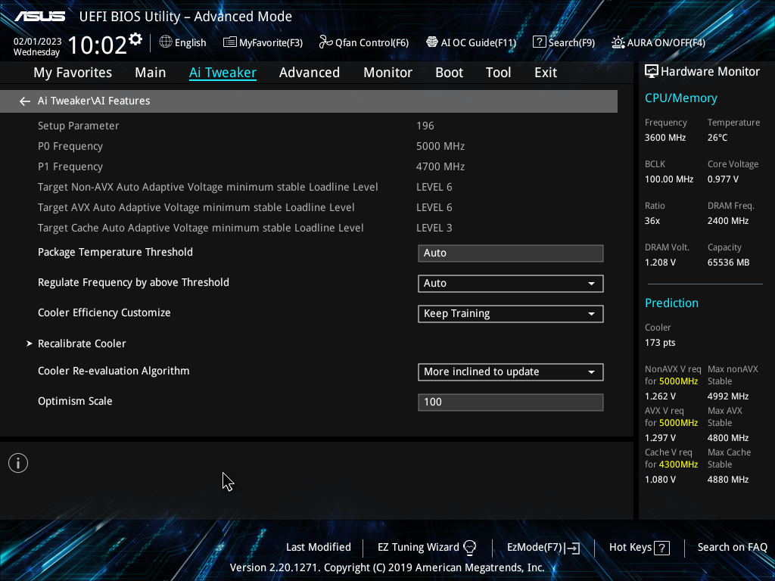Screen dimensions: 775x581
Task: Open the Advanced tab
Action: [x=310, y=72]
